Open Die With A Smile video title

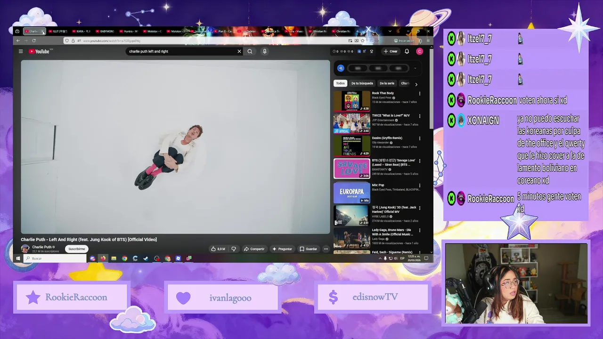(x=392, y=232)
